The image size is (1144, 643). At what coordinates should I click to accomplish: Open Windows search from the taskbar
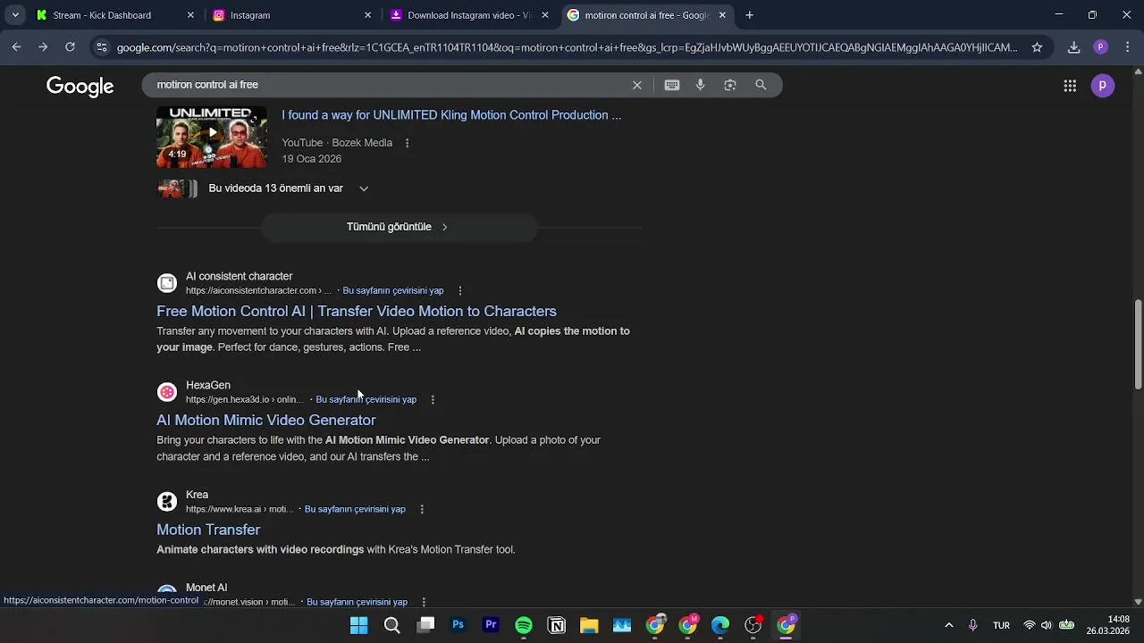[x=391, y=625]
